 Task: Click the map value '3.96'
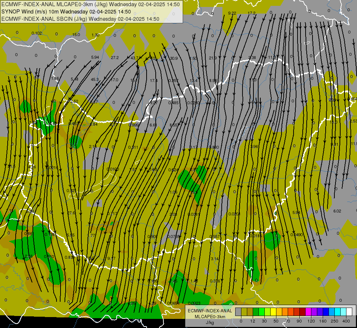[254, 147]
